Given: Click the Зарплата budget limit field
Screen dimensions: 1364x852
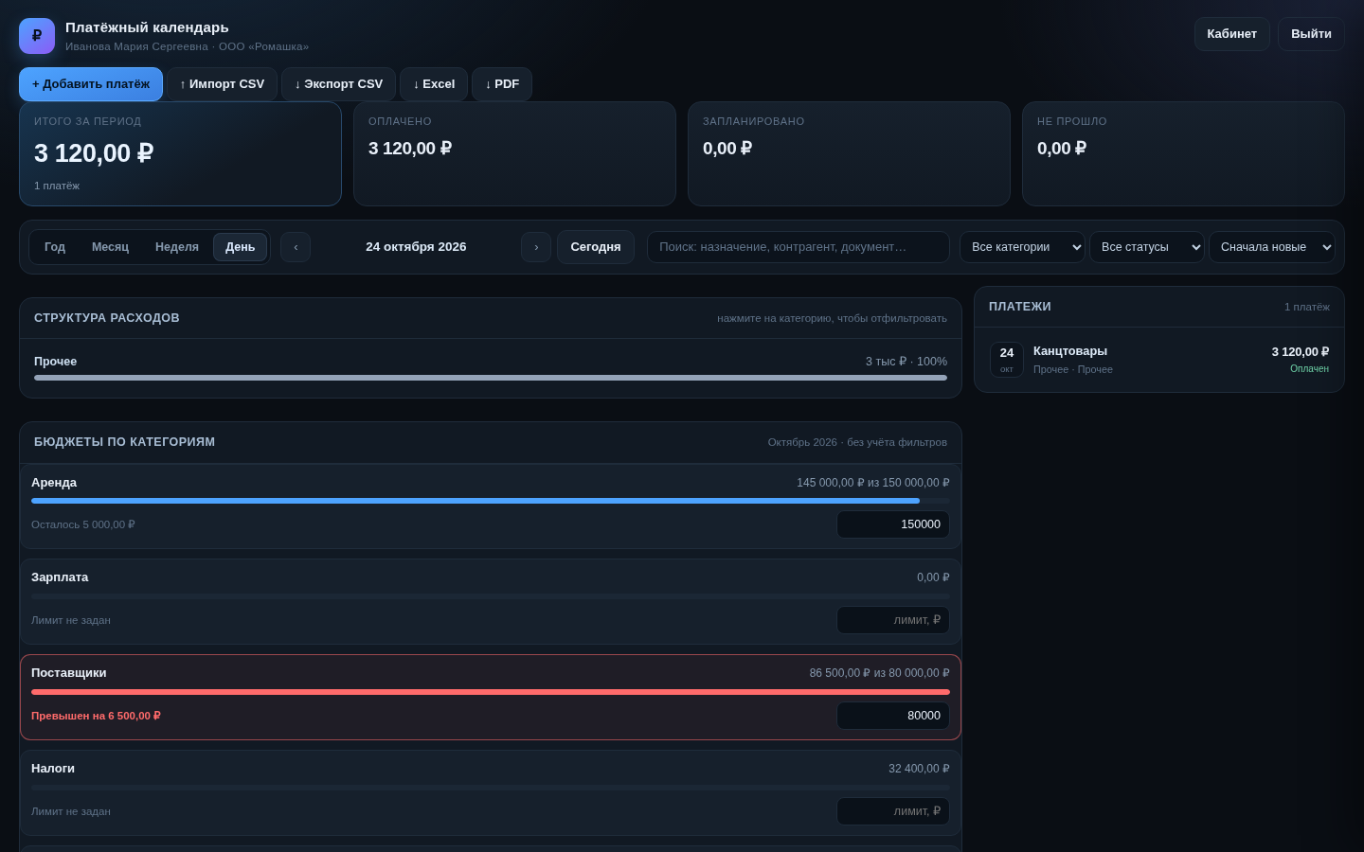Looking at the screenshot, I should pos(893,620).
